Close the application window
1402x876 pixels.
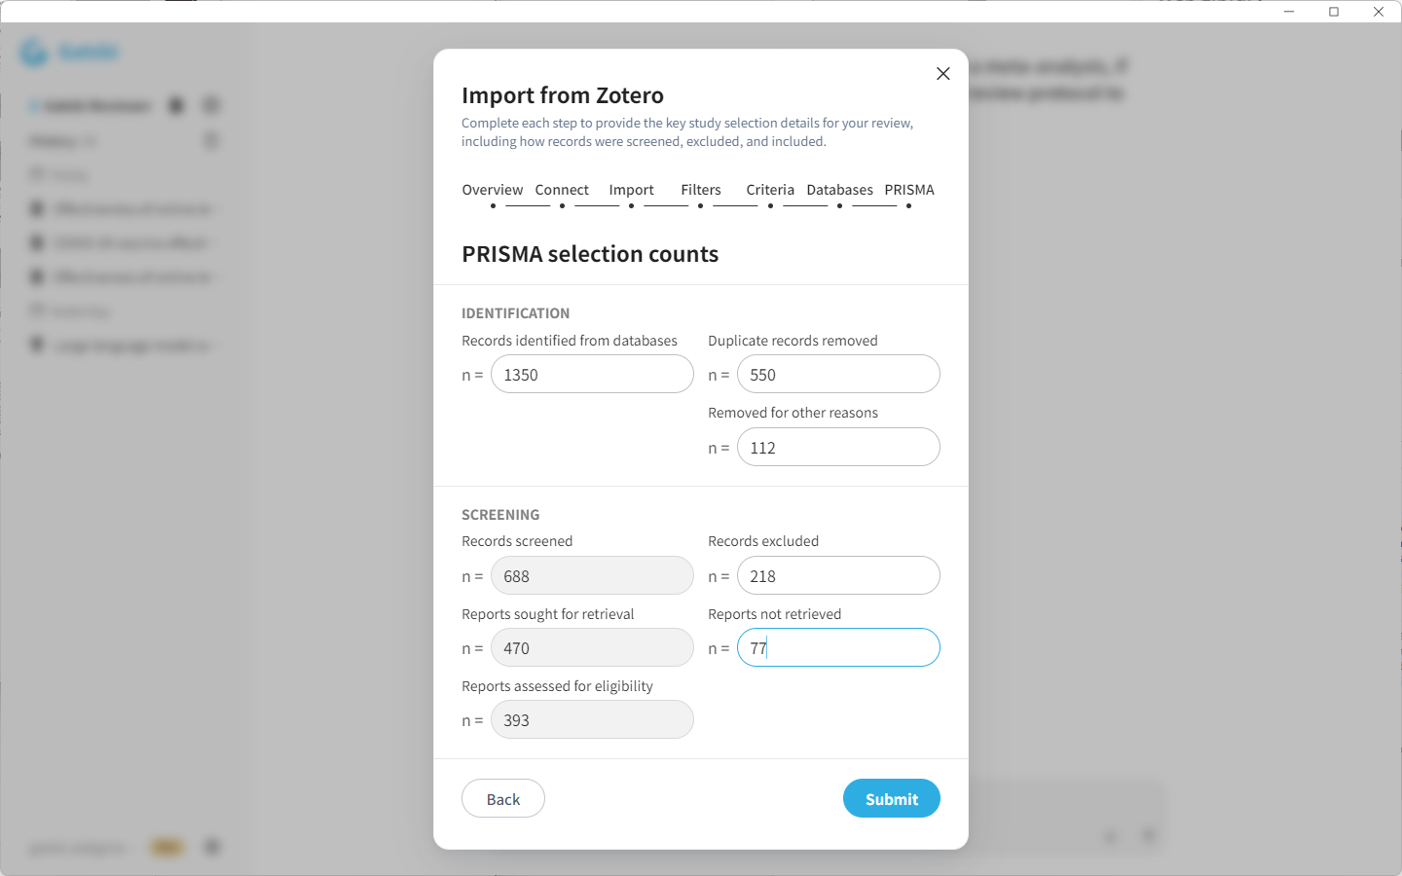pyautogui.click(x=1379, y=12)
